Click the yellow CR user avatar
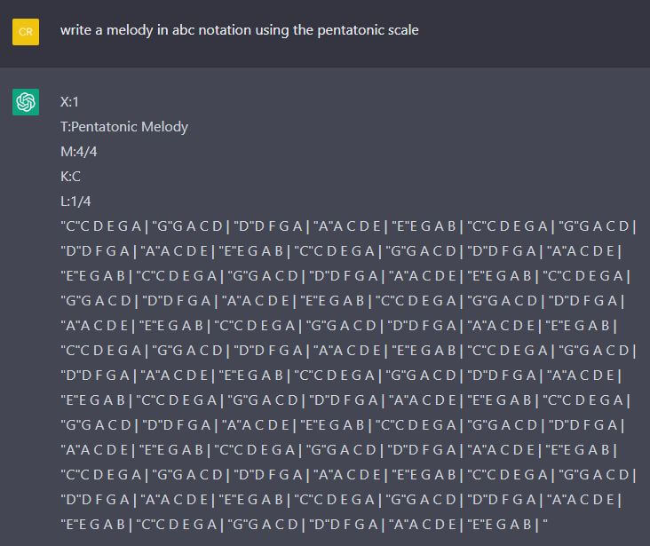Viewport: 650px width, 546px height. point(26,32)
